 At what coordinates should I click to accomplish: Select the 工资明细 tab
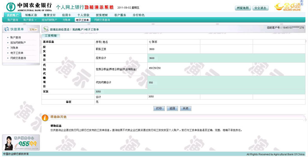click(x=51, y=36)
